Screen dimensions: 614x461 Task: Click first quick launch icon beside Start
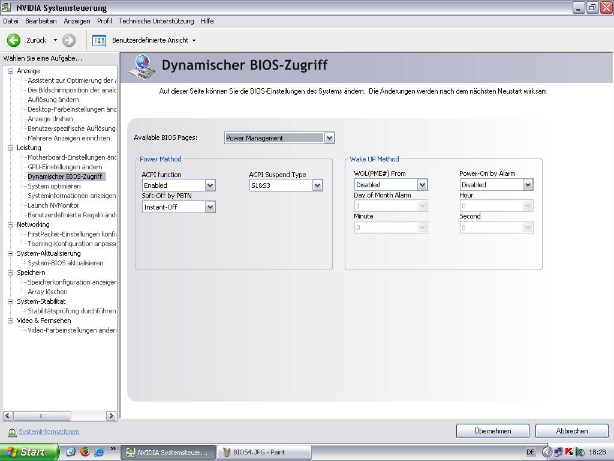pos(71,451)
